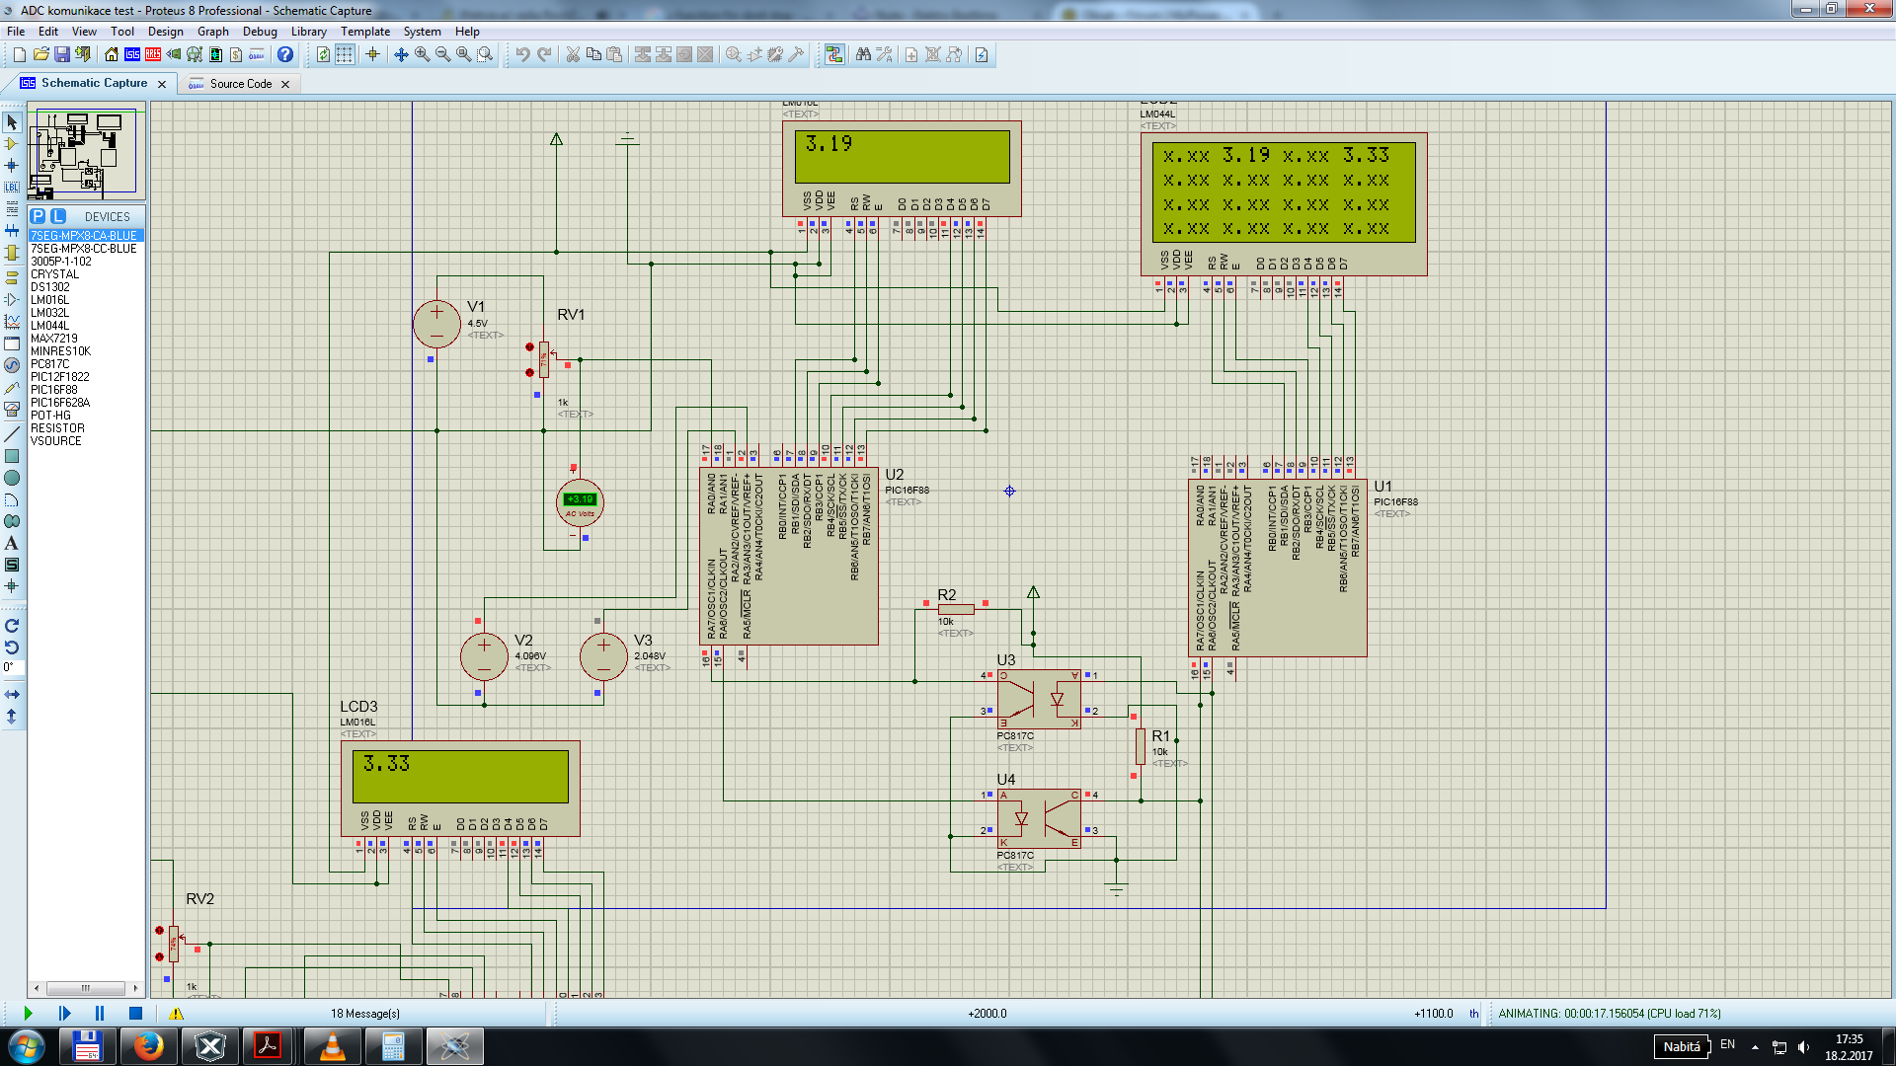
Task: Stop the simulation
Action: [135, 1013]
